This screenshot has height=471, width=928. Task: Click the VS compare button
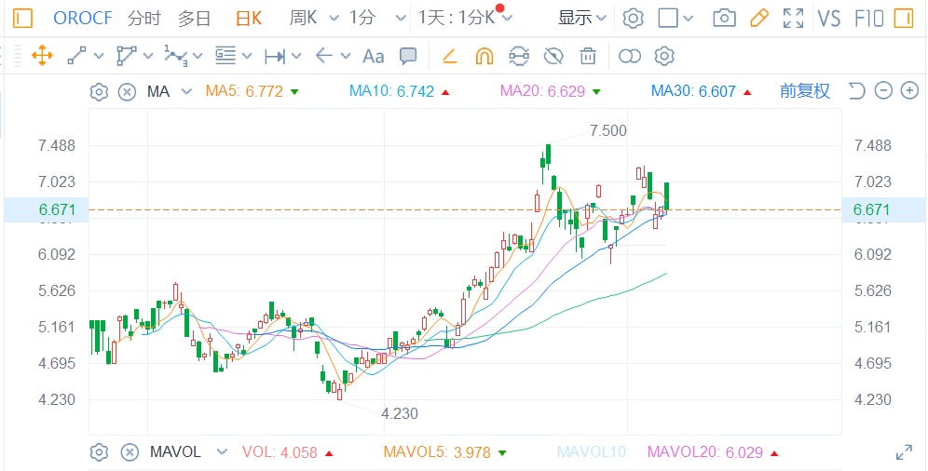828,18
